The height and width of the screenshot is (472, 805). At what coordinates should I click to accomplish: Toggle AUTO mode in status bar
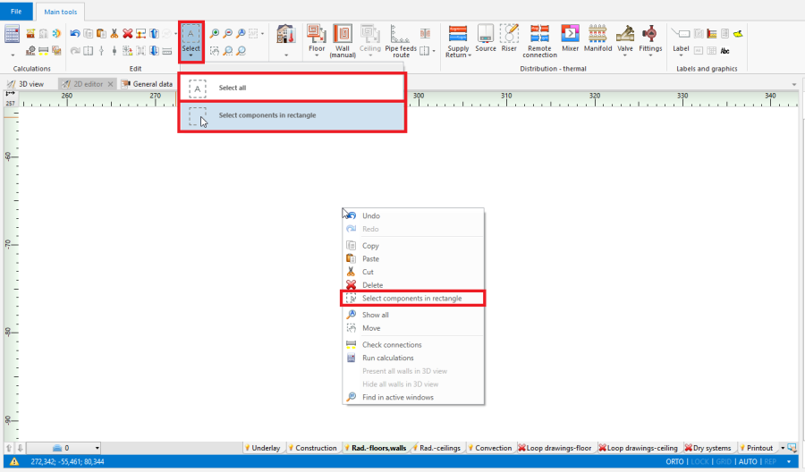coord(746,462)
